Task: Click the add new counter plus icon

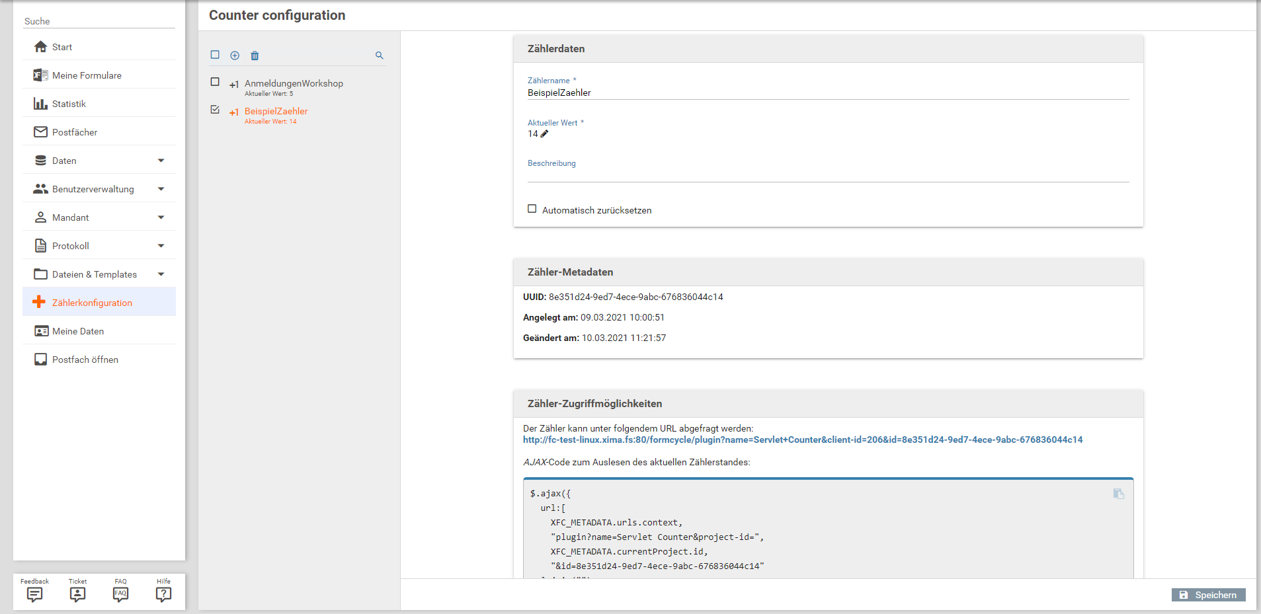Action: (235, 56)
